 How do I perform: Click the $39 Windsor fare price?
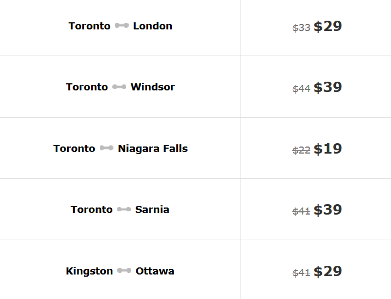pyautogui.click(x=328, y=87)
